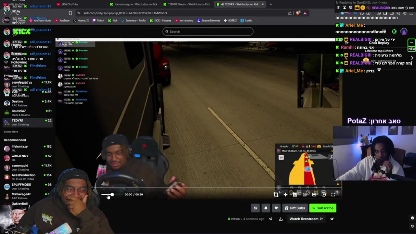Expand Show More in sidebar

click(11, 132)
